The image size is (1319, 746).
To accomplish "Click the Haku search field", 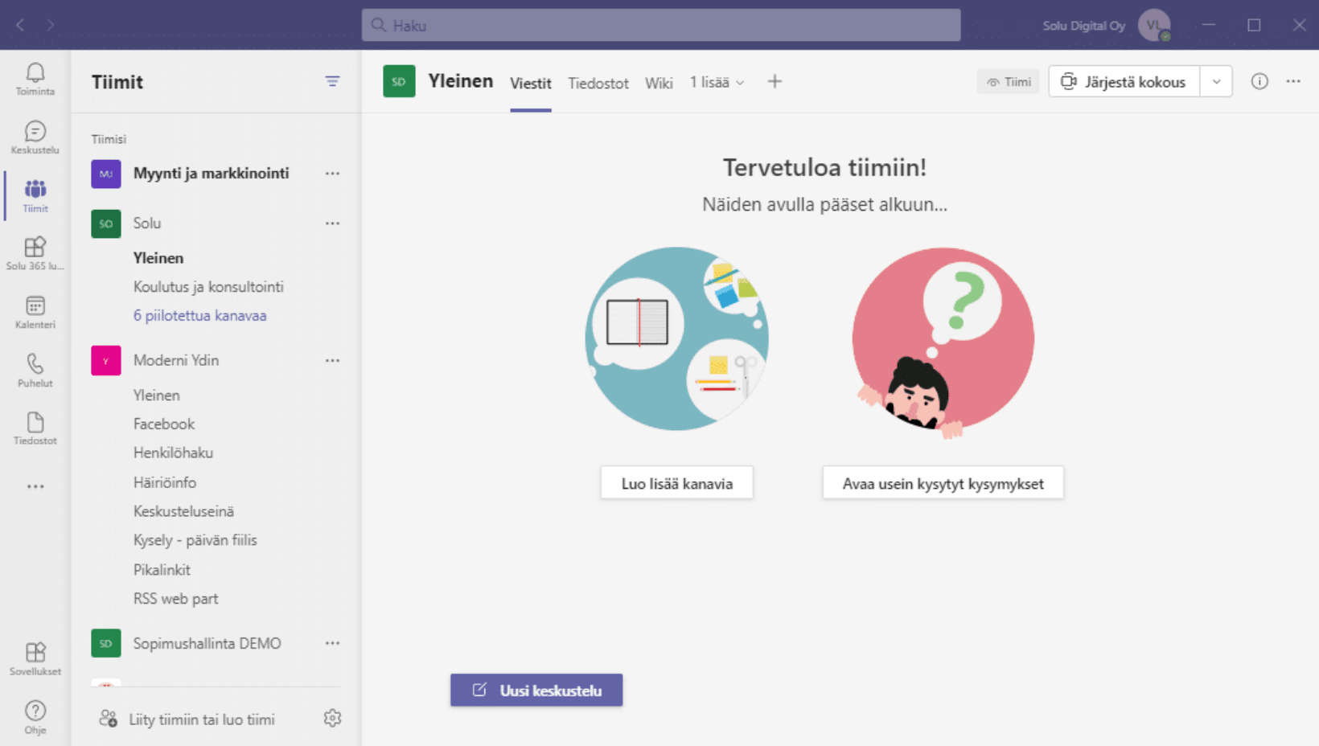I will [x=661, y=25].
